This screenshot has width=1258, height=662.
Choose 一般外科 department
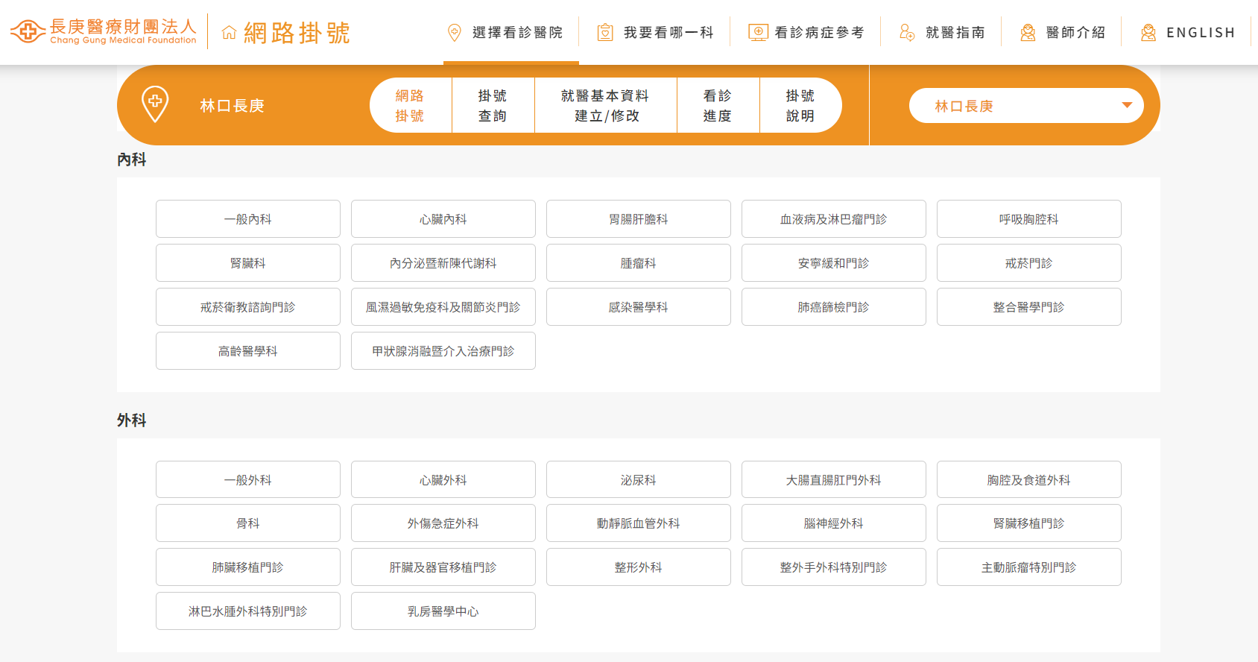248,479
